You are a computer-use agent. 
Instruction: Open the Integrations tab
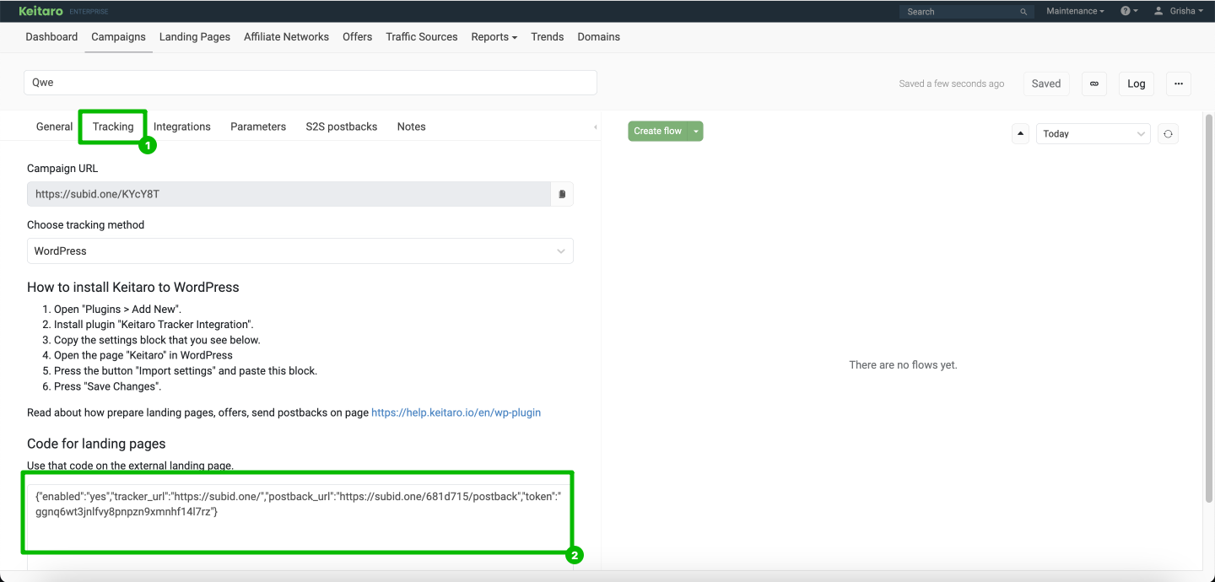[182, 127]
